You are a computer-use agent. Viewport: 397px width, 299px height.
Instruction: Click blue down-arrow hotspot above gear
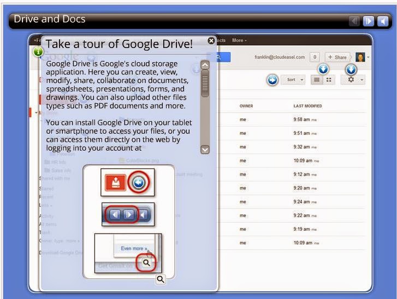click(351, 69)
